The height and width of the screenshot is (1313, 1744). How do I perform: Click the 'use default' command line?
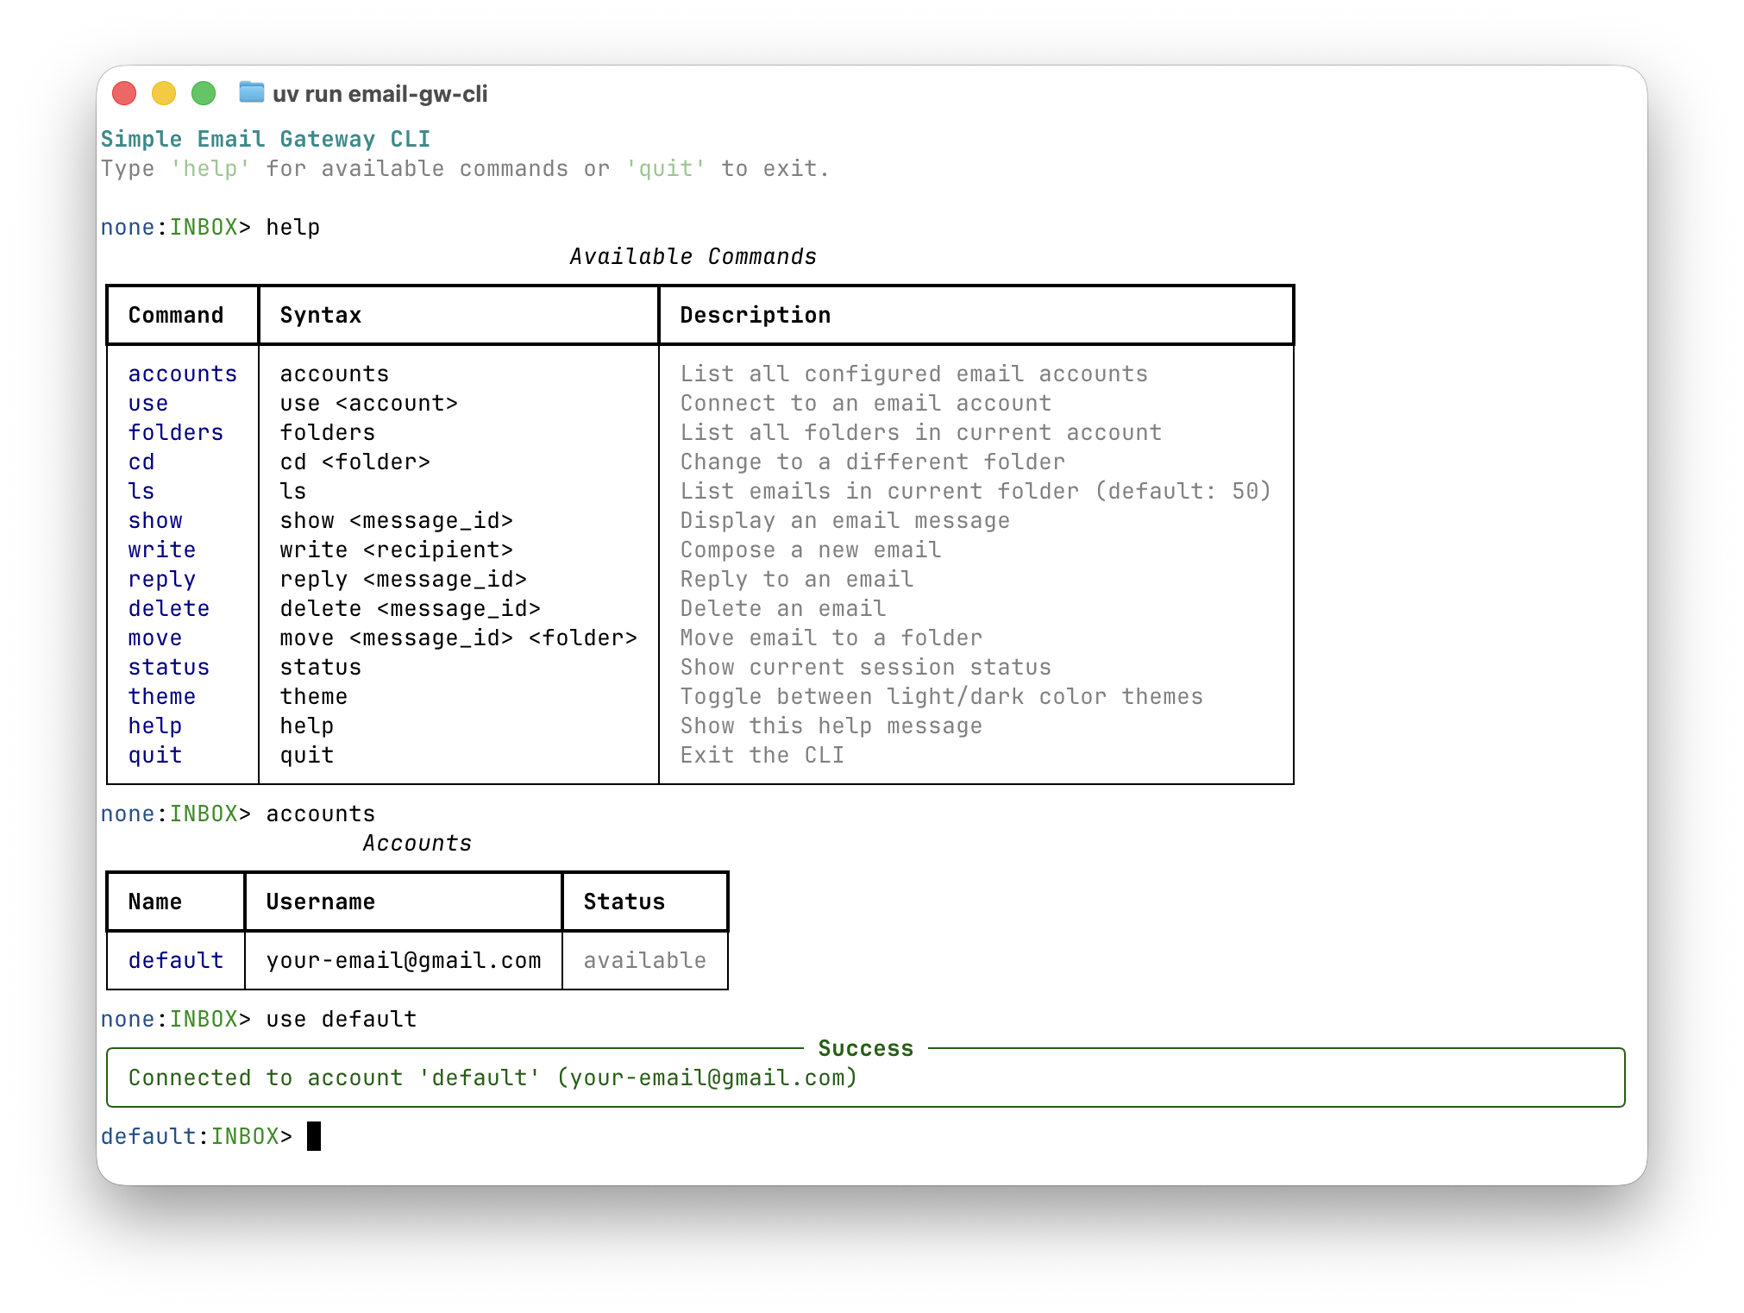[342, 1019]
